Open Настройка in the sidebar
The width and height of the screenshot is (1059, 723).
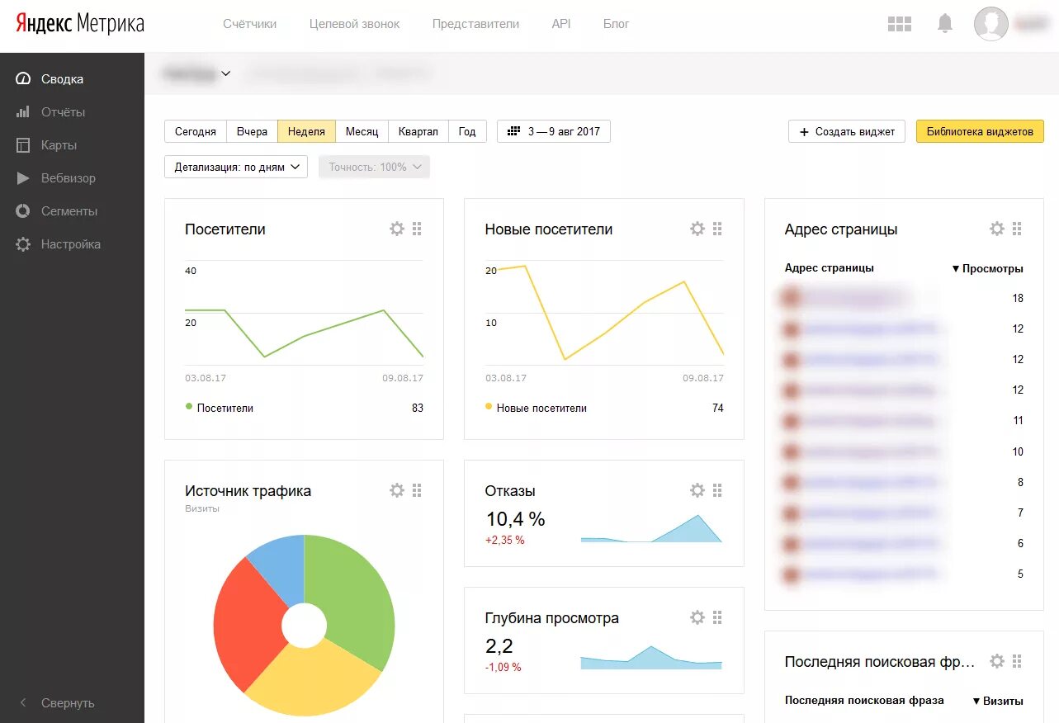pos(72,244)
